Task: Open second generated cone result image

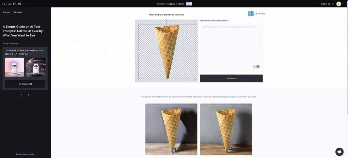Action: pyautogui.click(x=226, y=129)
